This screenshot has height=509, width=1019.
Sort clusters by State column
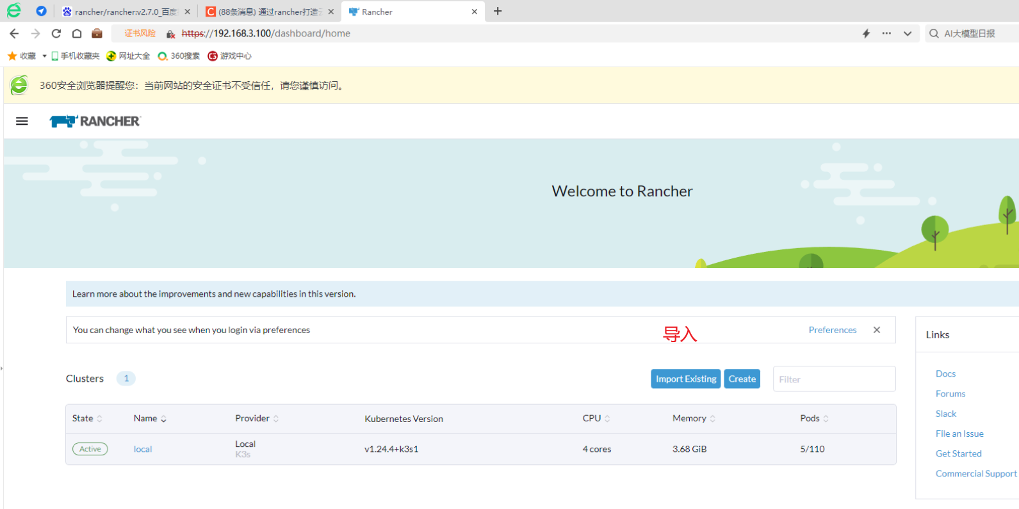(x=87, y=418)
